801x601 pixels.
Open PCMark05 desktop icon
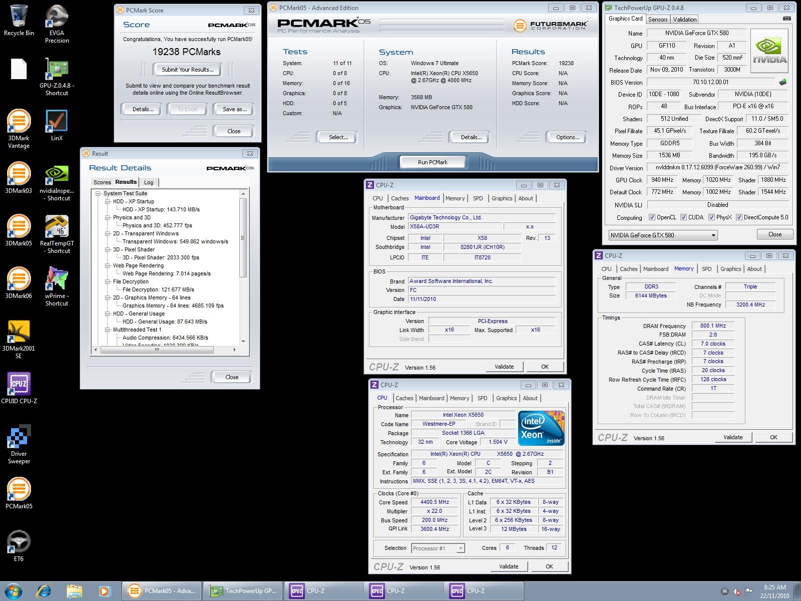coord(19,493)
